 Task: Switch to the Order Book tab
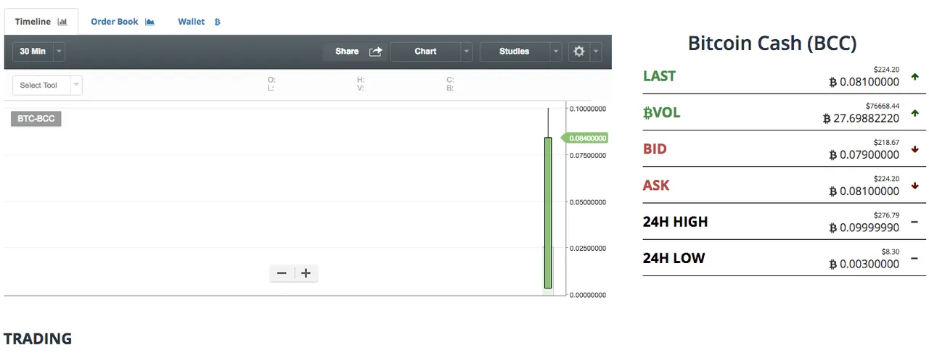pos(123,22)
